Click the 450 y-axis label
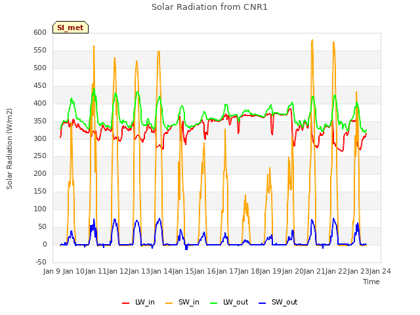 40,85
